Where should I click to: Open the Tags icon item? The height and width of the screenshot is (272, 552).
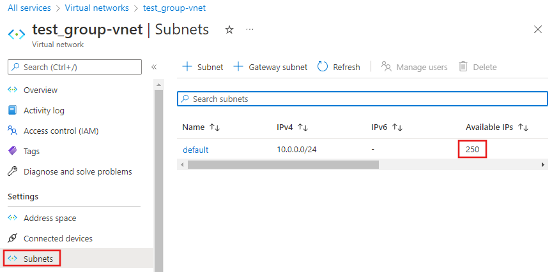[12, 152]
